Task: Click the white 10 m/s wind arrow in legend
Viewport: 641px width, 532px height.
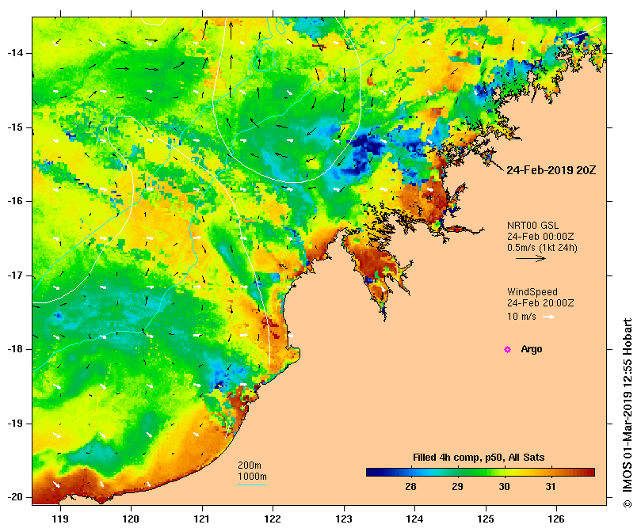Action: 548,317
